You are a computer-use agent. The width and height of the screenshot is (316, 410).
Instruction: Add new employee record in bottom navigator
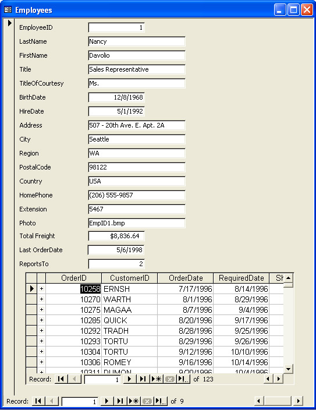[x=134, y=401]
